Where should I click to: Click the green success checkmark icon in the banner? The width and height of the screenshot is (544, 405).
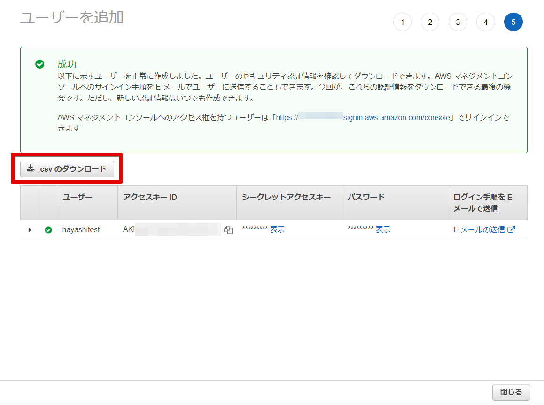tap(40, 64)
